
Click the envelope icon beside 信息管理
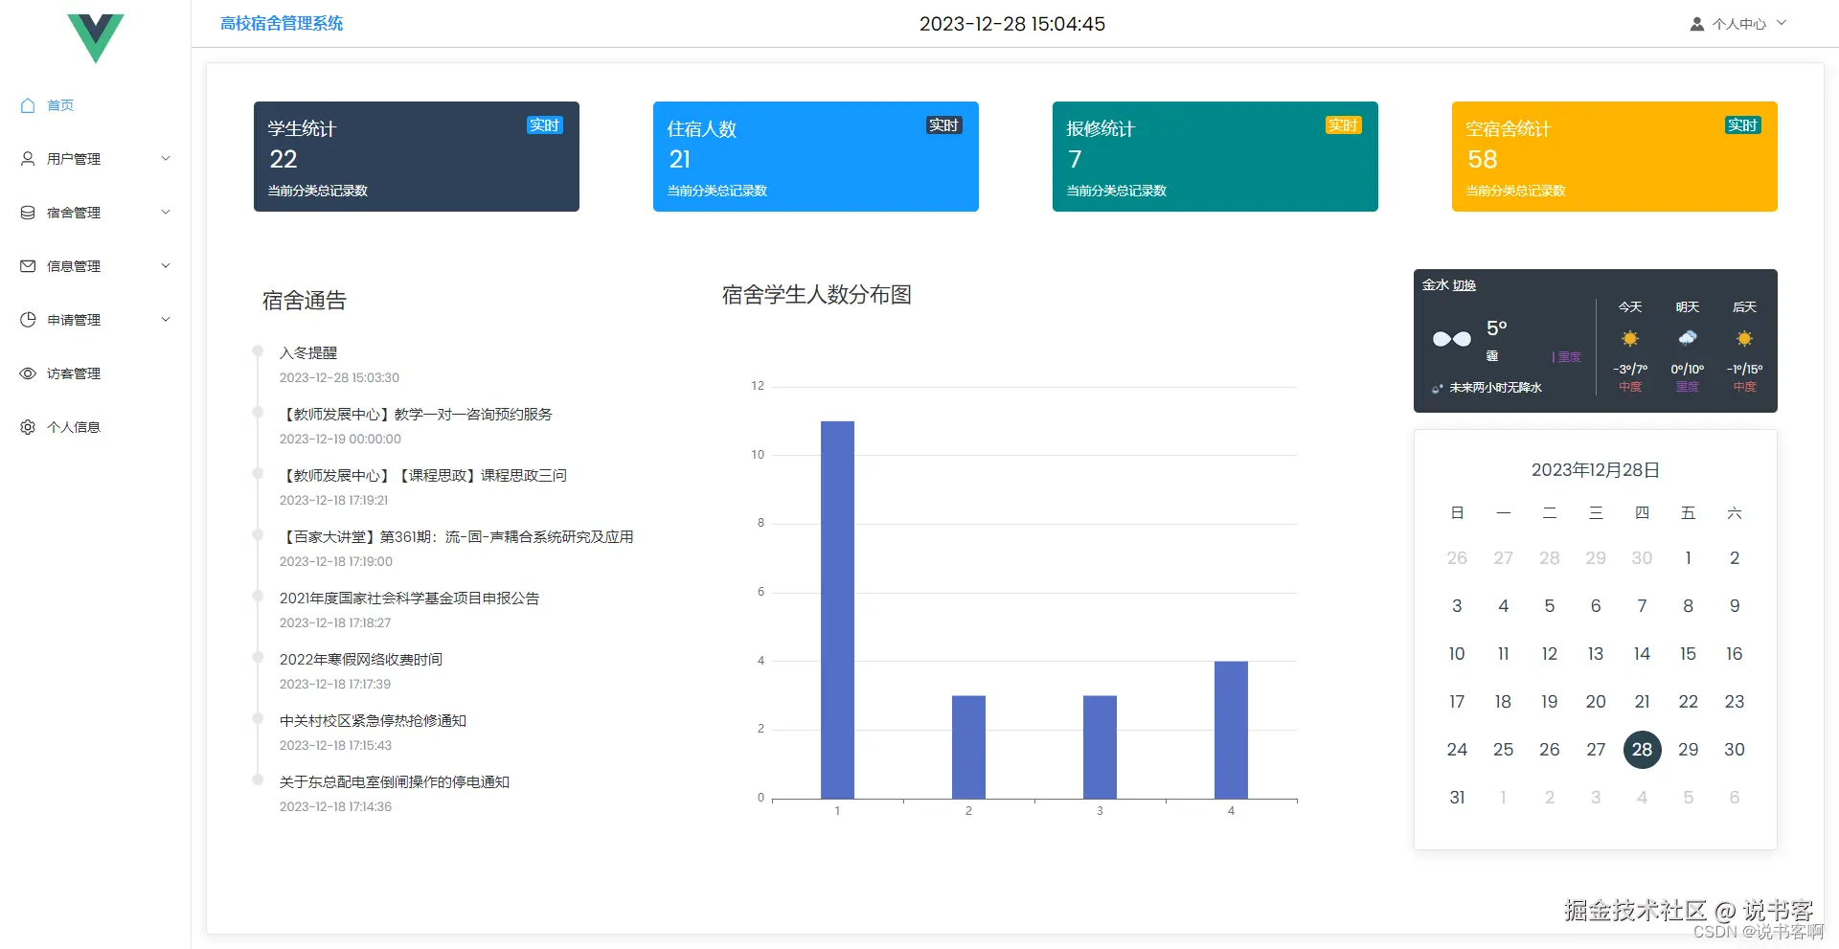(x=28, y=266)
